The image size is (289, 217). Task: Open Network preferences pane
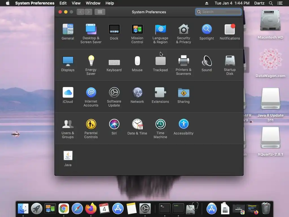(137, 95)
